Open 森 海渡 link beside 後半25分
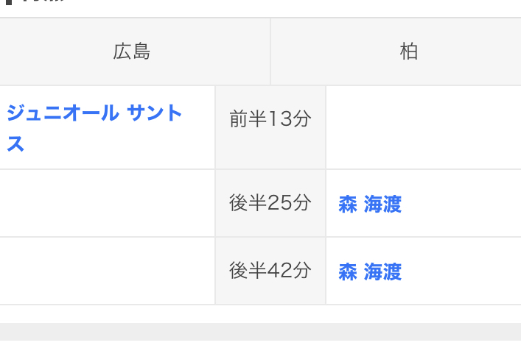521x348 pixels. (370, 204)
